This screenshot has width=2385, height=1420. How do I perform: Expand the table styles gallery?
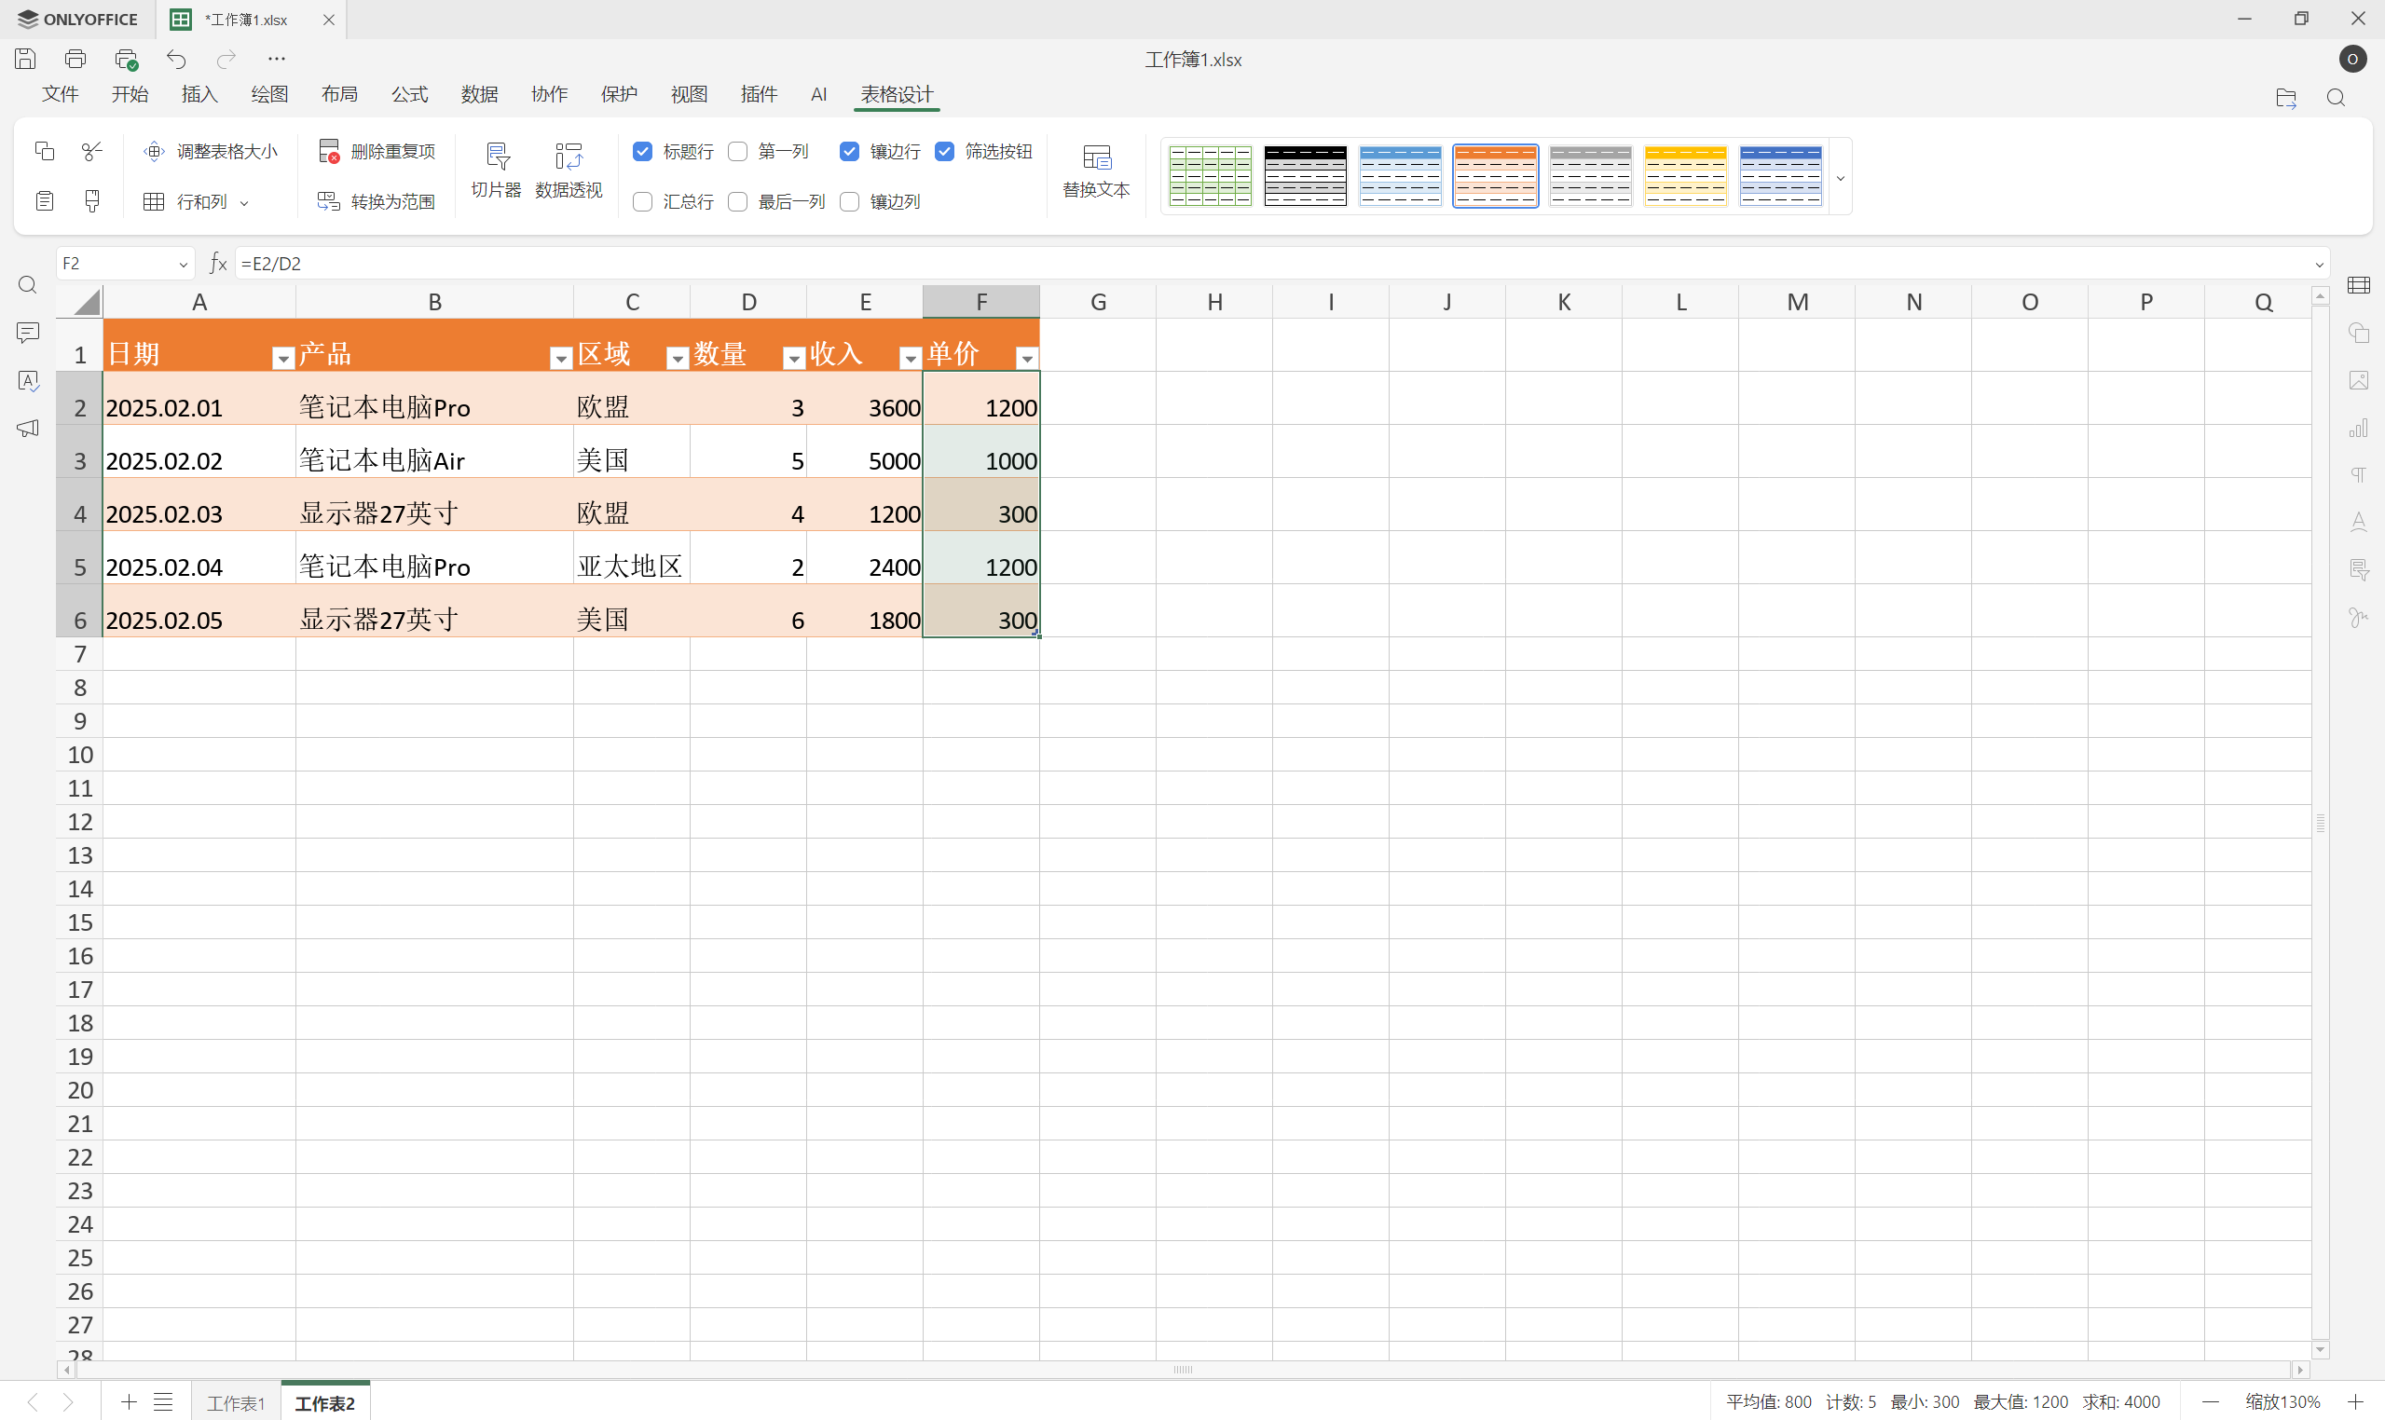click(x=1841, y=177)
